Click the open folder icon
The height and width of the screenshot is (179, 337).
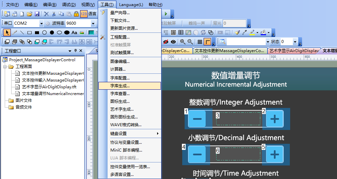point(30,14)
